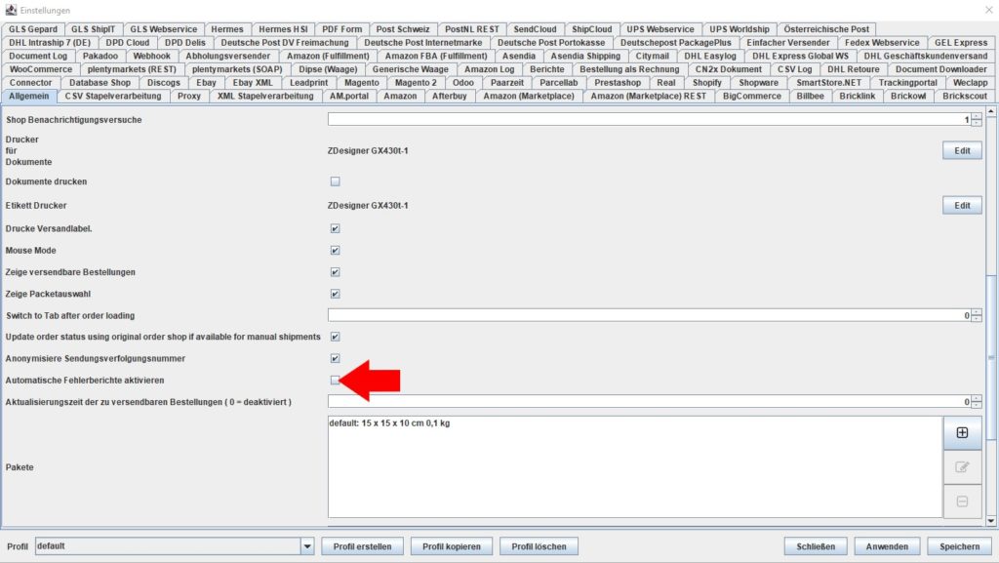Click Profil erstellen button

pos(362,546)
